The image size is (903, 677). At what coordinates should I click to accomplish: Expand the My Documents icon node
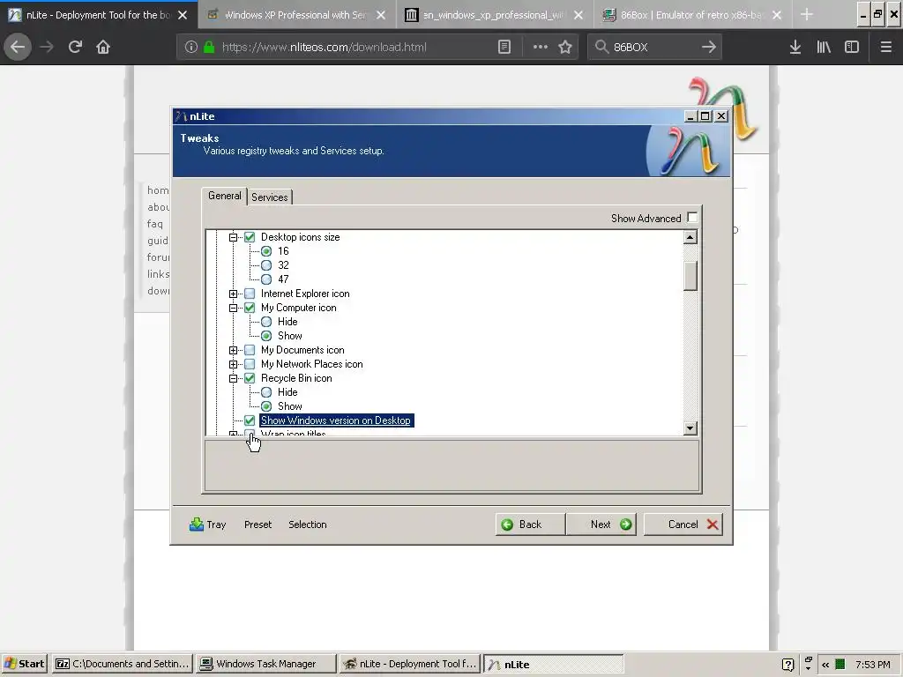click(233, 350)
